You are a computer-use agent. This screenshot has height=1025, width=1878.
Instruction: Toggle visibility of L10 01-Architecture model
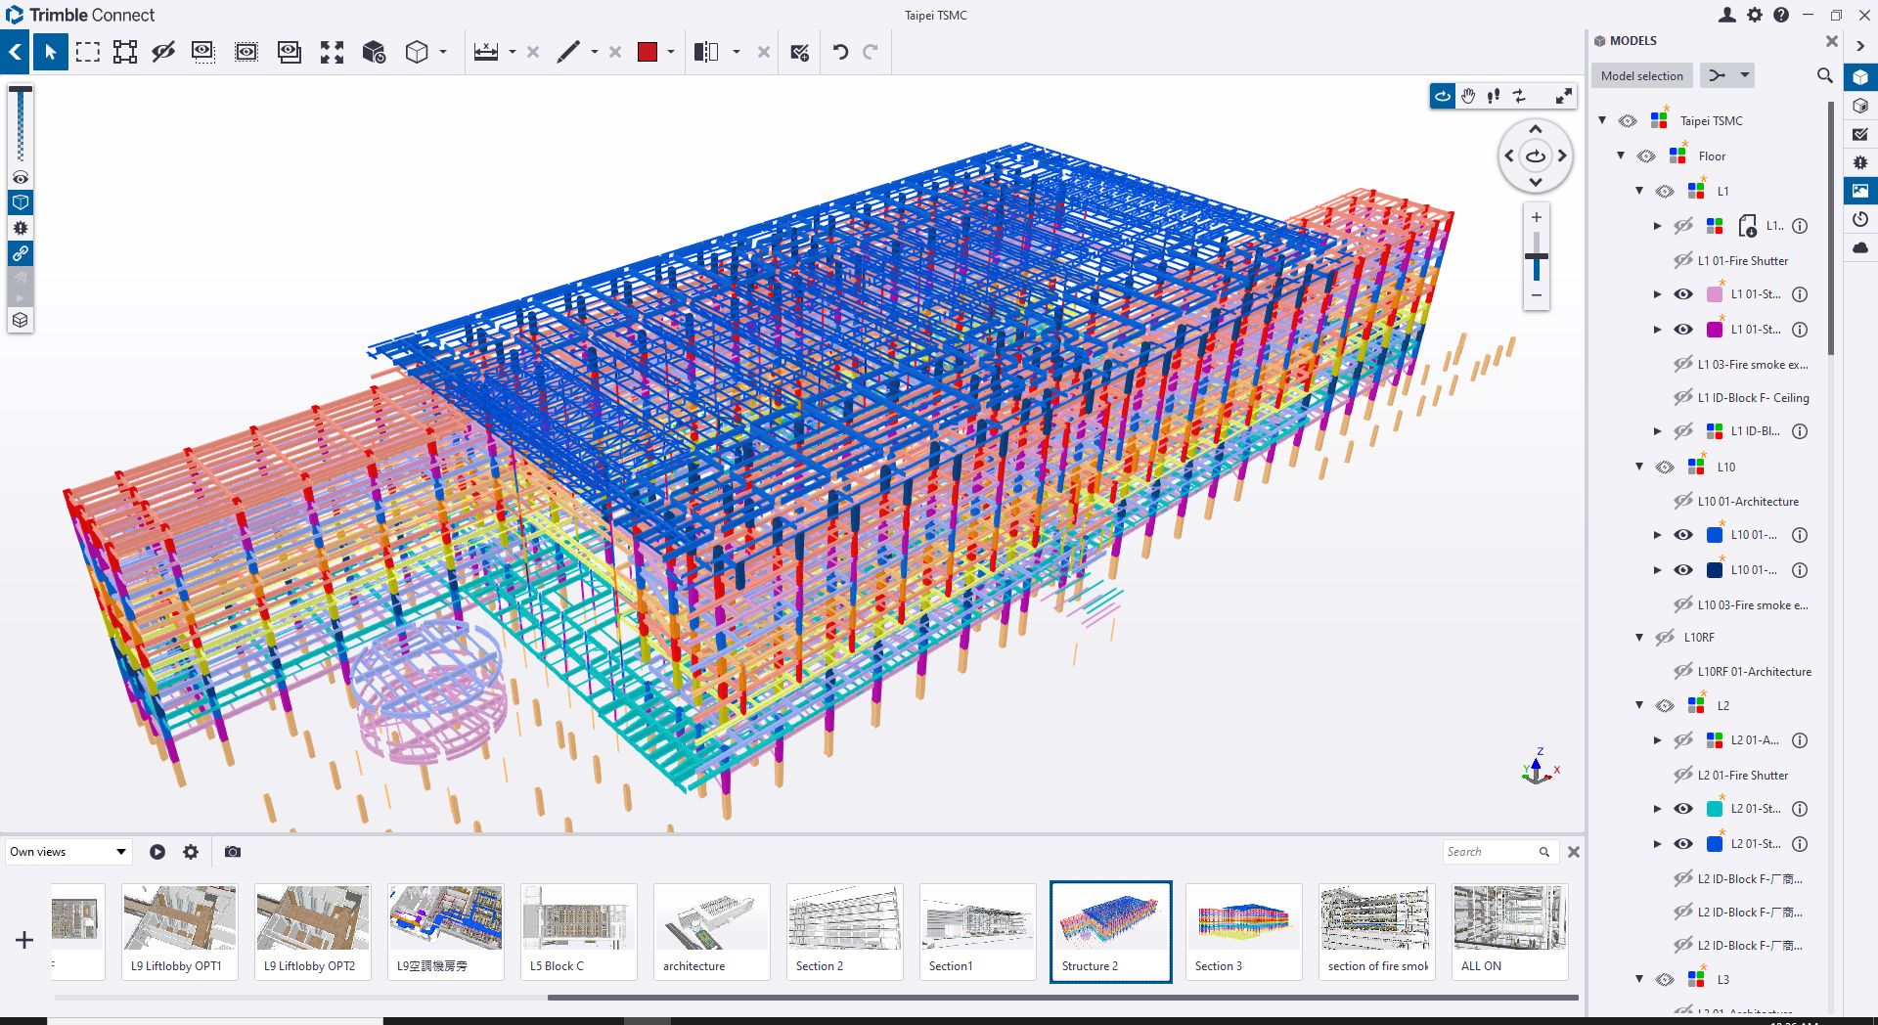pyautogui.click(x=1682, y=501)
